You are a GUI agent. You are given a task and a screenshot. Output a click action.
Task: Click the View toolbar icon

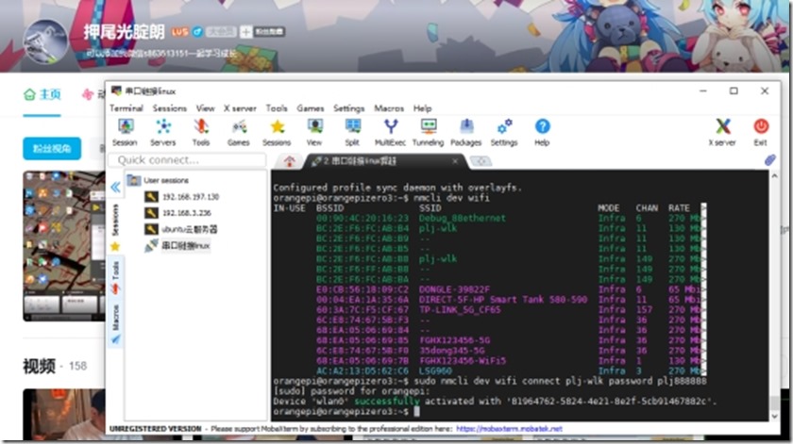point(314,132)
